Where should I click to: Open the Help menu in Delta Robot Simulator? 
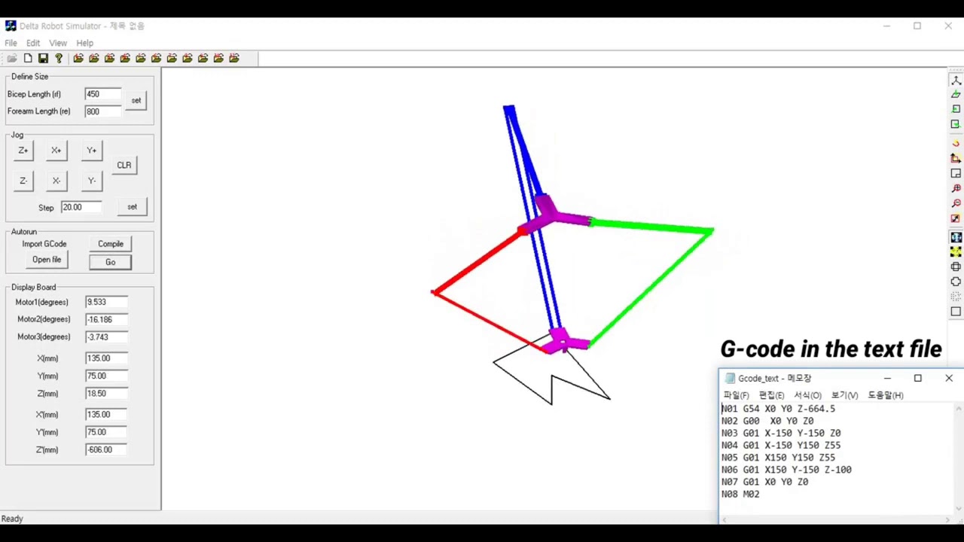pyautogui.click(x=84, y=43)
